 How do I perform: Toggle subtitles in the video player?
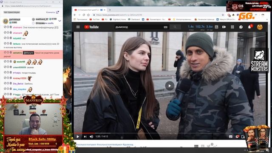click(x=230, y=137)
